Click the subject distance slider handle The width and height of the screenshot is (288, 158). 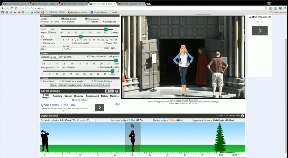point(116,60)
